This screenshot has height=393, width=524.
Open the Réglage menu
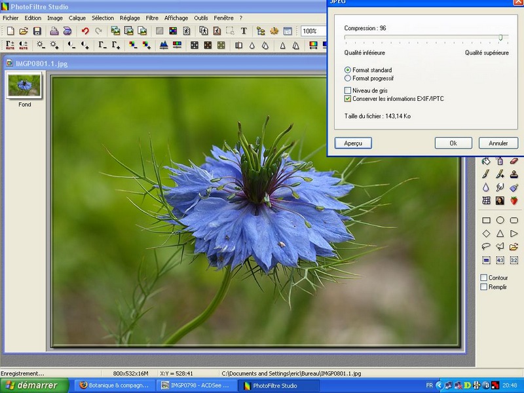coord(130,18)
